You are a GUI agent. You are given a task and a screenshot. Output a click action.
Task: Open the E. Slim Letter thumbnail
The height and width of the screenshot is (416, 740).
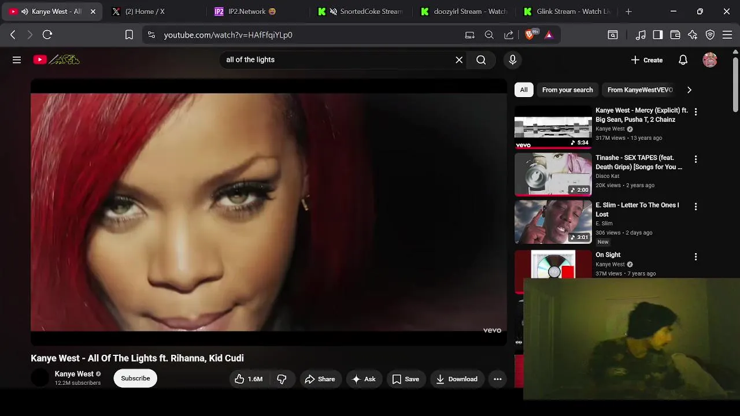coord(553,222)
